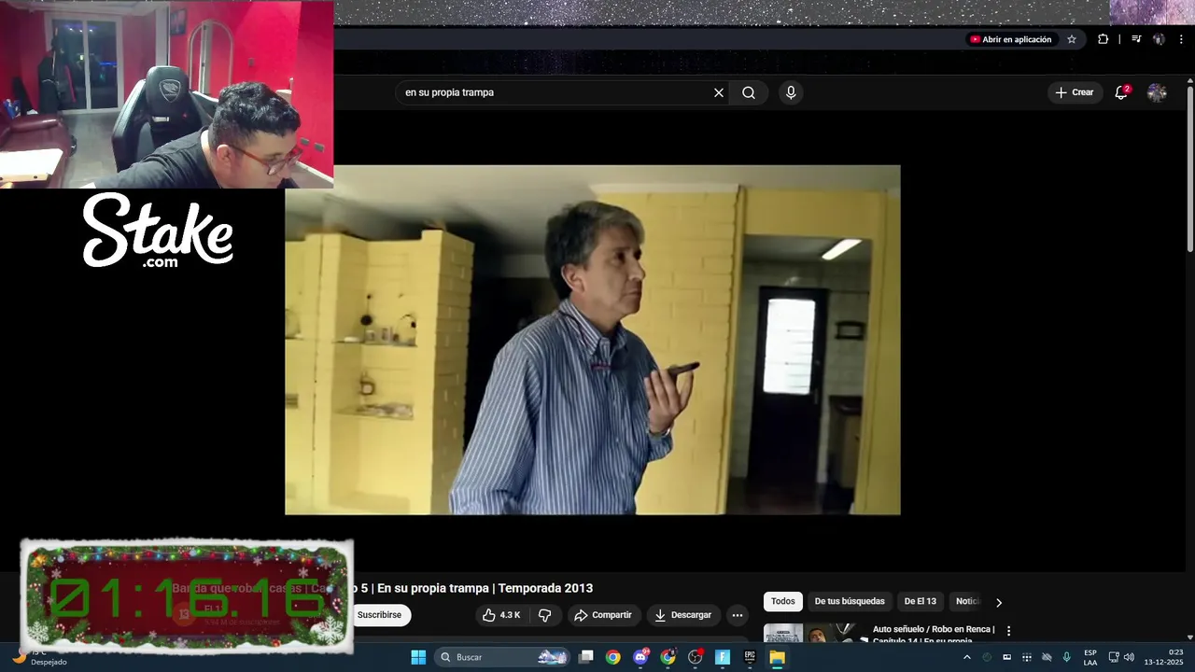Open the Windows Start menu
Image resolution: width=1195 pixels, height=672 pixels.
418,657
